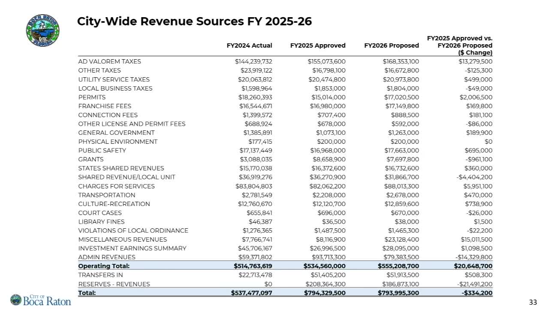This screenshot has width=549, height=309.
Task: Click the PHYSICAL ENVIRONMENT row label
Action: pyautogui.click(x=118, y=142)
